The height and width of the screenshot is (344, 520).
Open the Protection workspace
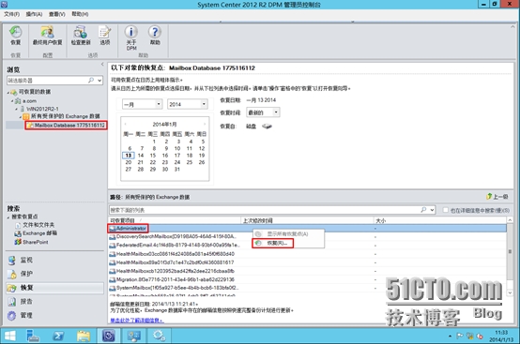54,274
